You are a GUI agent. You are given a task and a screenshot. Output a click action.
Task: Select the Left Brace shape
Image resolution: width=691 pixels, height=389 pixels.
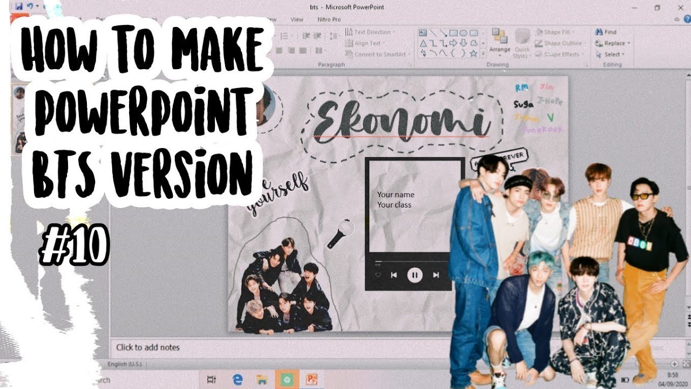tap(453, 53)
